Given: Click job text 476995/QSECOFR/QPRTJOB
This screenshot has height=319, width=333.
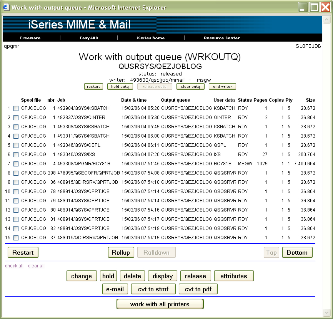Looking at the screenshot, I should click(x=88, y=173).
